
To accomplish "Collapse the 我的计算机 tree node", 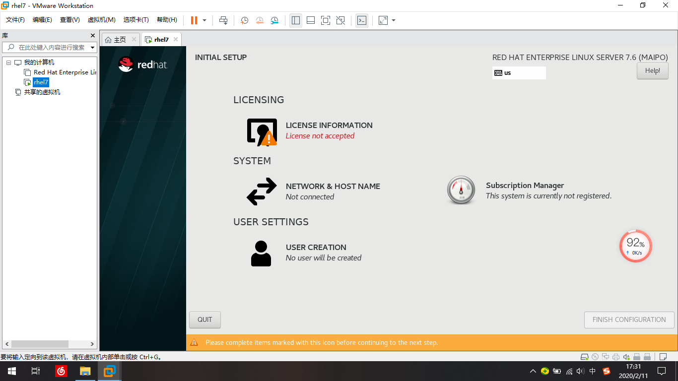I will click(8, 63).
